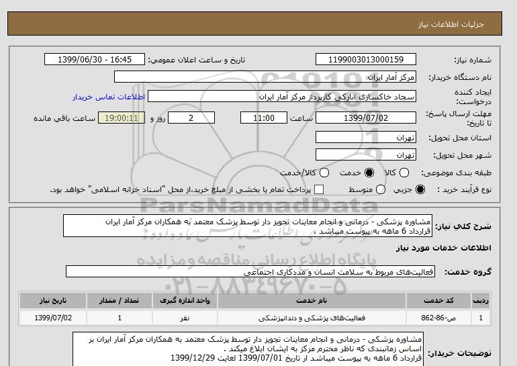
Task: Toggle the اسناد خزانه اسلامی payment checkbox
Action: click(x=319, y=189)
